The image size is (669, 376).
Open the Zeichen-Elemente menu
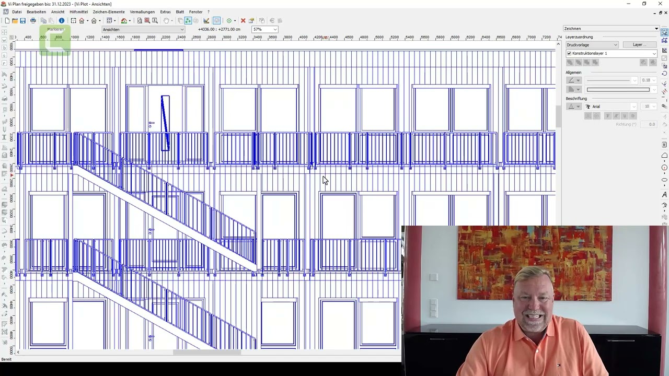109,11
